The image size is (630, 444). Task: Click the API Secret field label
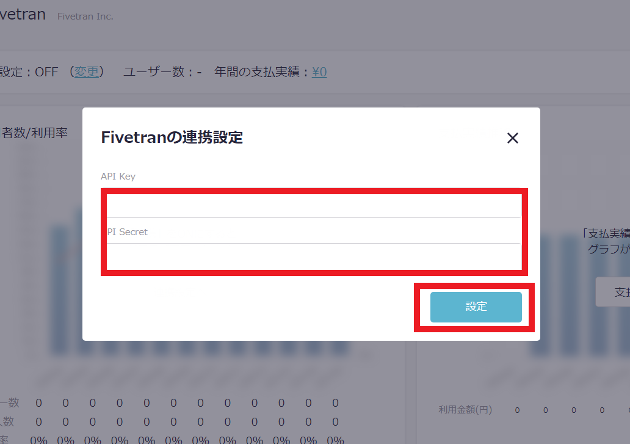tap(127, 232)
